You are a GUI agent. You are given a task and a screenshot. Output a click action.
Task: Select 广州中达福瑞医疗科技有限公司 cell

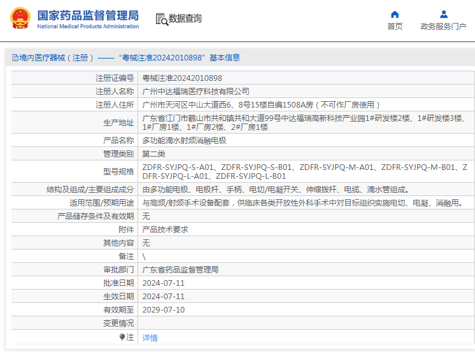point(195,92)
